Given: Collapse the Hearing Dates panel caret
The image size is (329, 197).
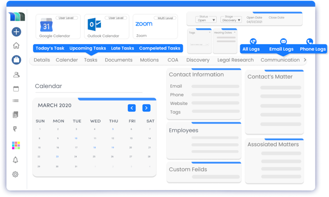Looking at the screenshot, I should 235,32.
